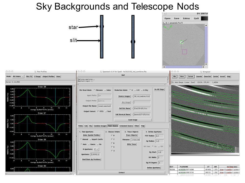Switch to the Paths tab
This screenshot has height=183, width=245.
click(80, 126)
